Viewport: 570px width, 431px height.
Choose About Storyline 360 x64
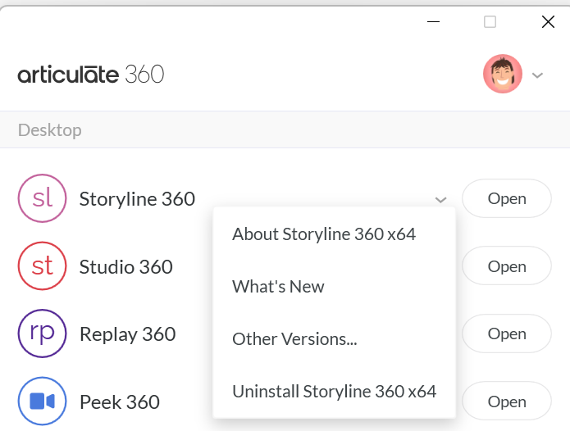324,234
